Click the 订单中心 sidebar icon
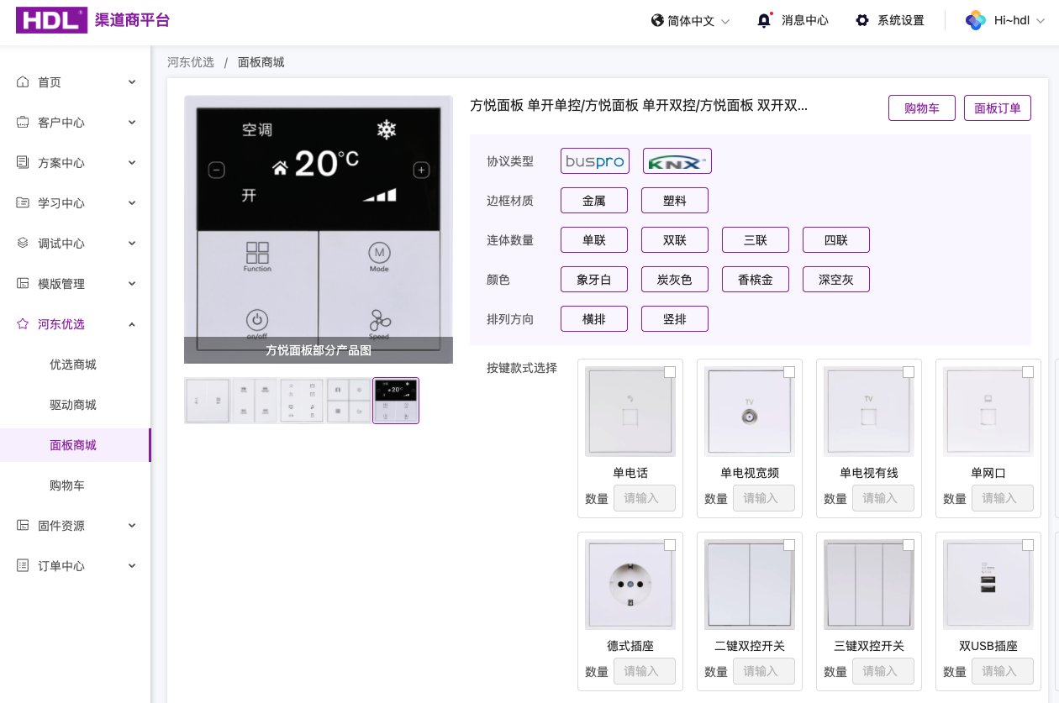The height and width of the screenshot is (703, 1059). tap(23, 565)
